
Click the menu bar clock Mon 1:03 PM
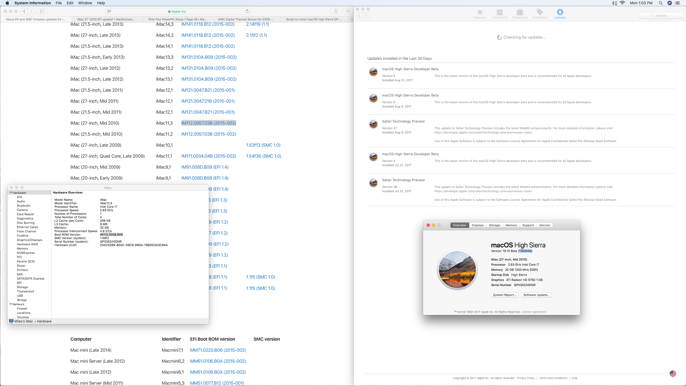pos(641,3)
